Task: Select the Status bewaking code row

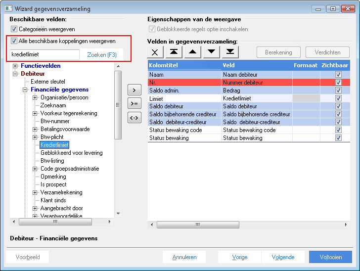Action: [249, 130]
